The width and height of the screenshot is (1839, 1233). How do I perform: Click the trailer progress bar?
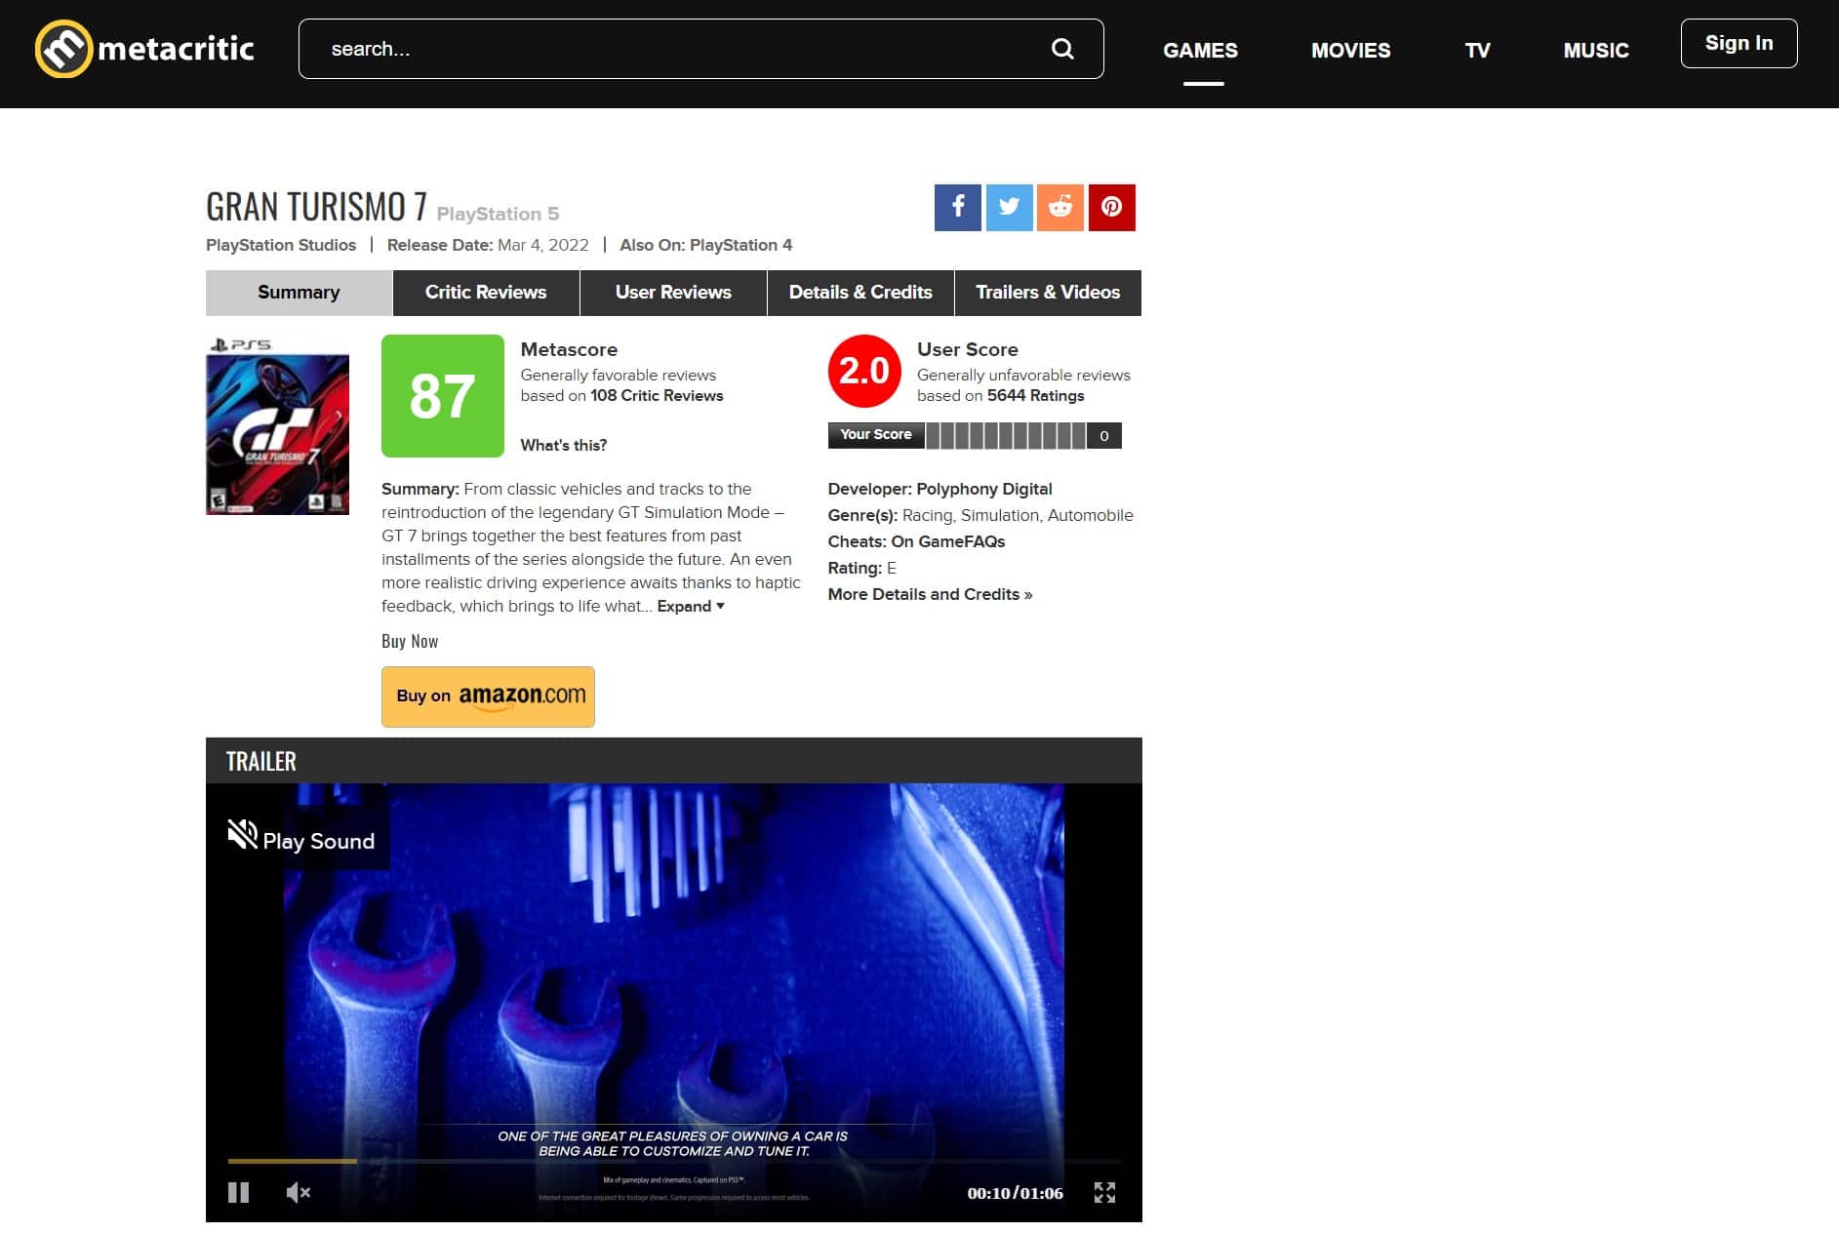(673, 1161)
